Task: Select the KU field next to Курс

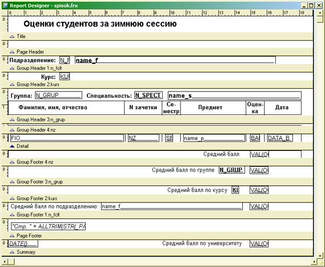Action: tap(65, 77)
